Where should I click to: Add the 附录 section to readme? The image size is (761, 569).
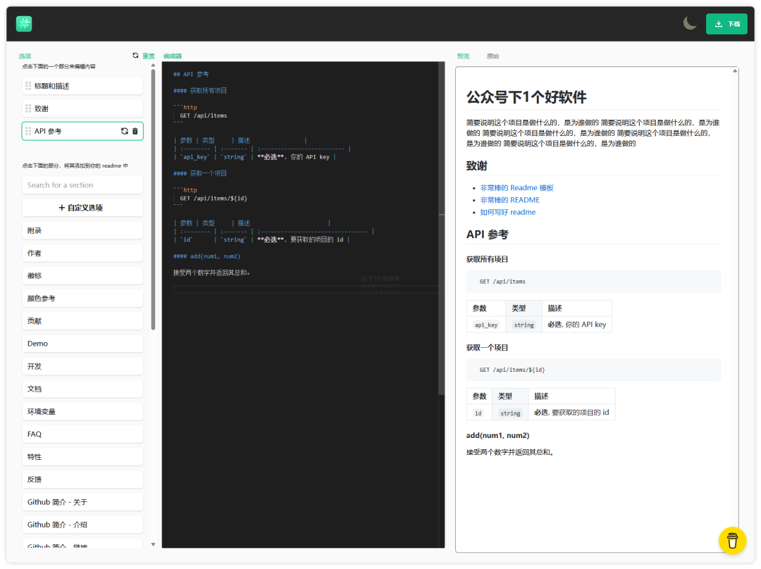coord(82,230)
